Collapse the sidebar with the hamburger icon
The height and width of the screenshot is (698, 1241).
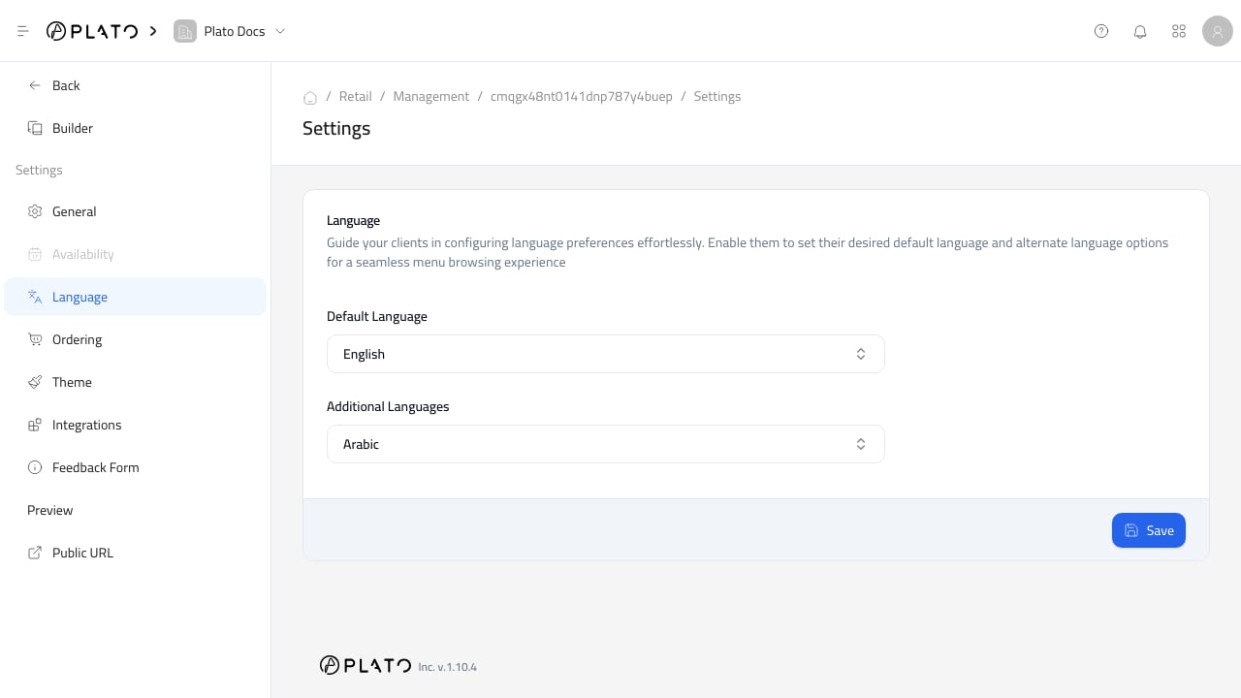tap(23, 31)
